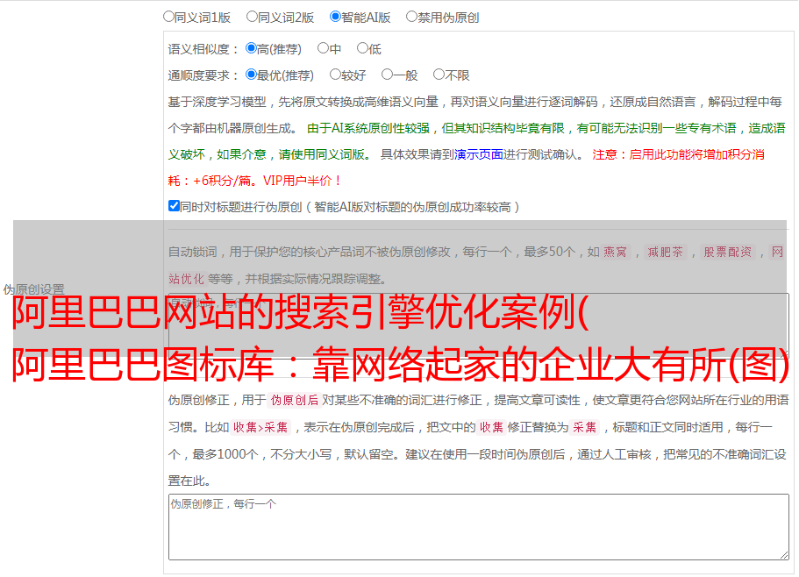
Task: Set 通顺度要求 to 较好
Action: coord(335,75)
